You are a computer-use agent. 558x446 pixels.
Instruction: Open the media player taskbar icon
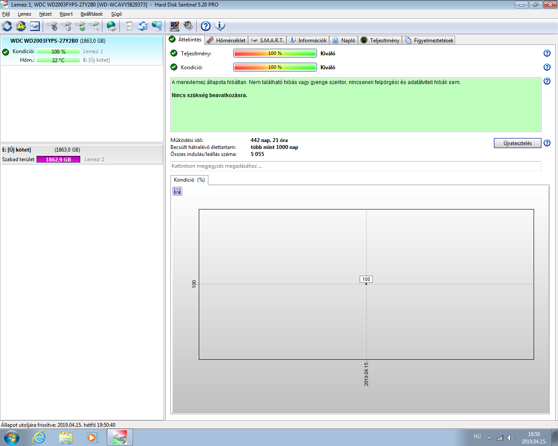point(92,437)
